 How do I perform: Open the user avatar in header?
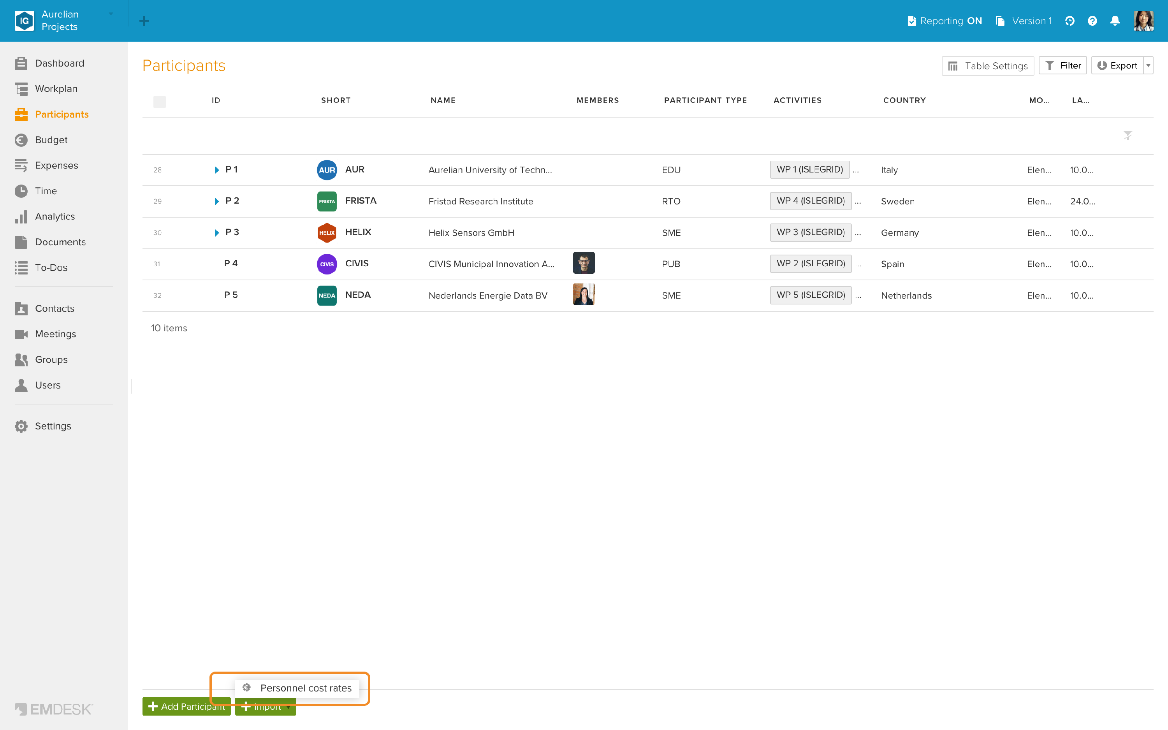coord(1143,21)
